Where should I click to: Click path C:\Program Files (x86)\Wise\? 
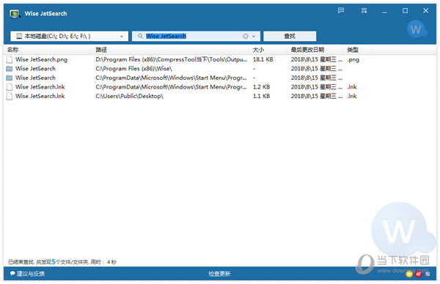pos(134,69)
